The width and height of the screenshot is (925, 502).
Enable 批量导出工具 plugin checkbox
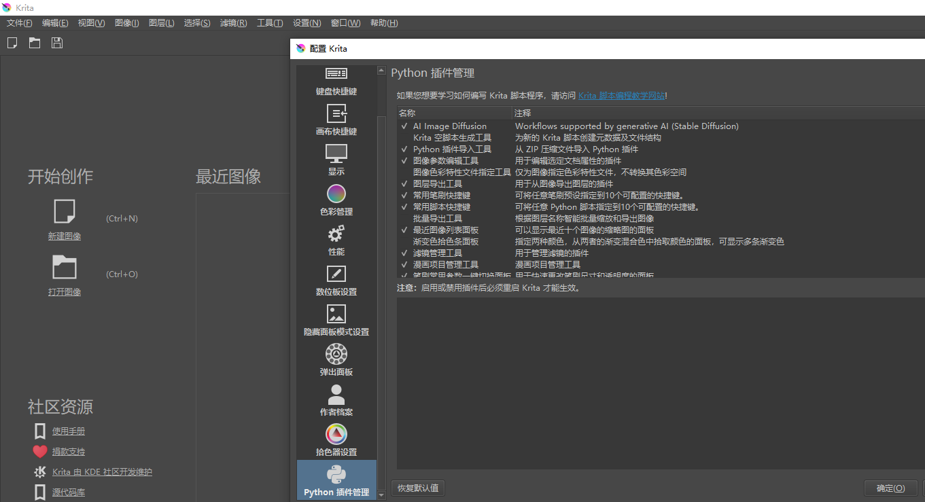point(404,219)
